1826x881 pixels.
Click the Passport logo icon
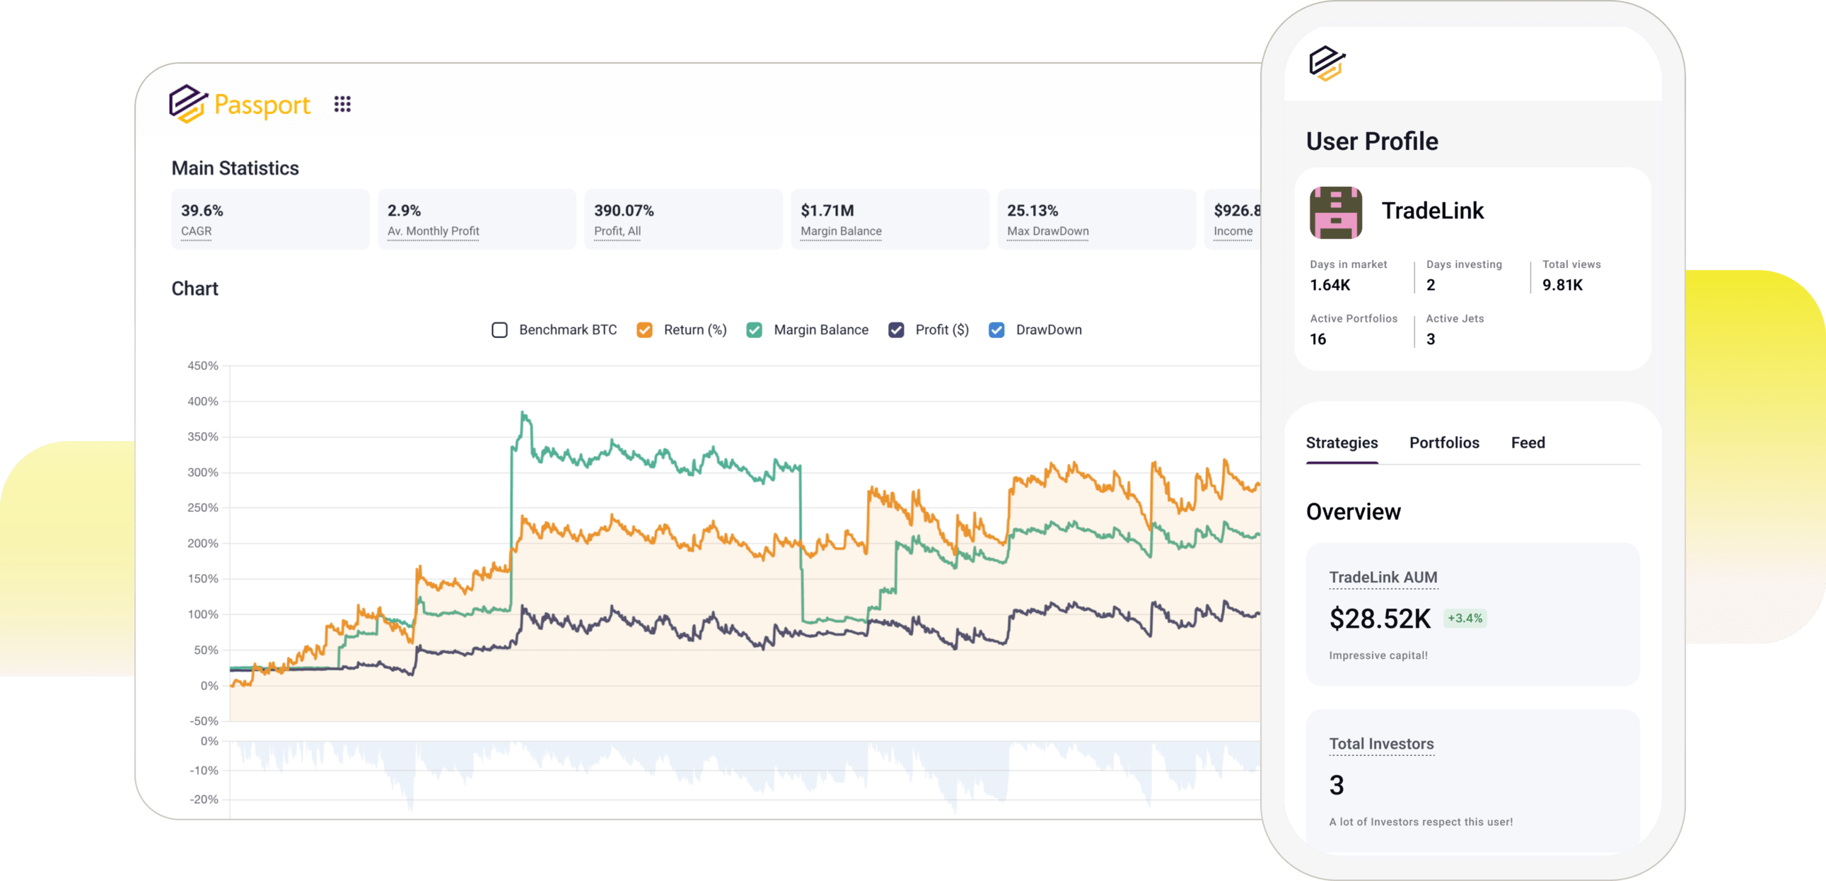(x=188, y=104)
